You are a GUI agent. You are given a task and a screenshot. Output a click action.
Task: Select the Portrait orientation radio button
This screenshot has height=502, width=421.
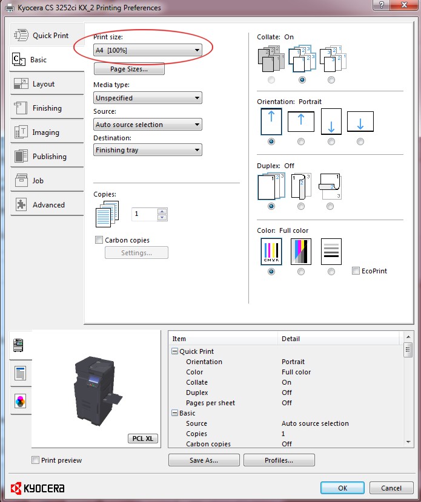271,142
